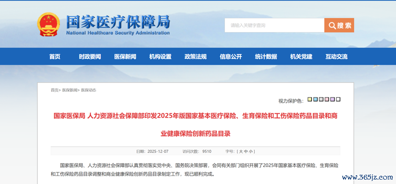Set font size to 小 (small)
This screenshot has height=184, width=396.
click(x=251, y=152)
